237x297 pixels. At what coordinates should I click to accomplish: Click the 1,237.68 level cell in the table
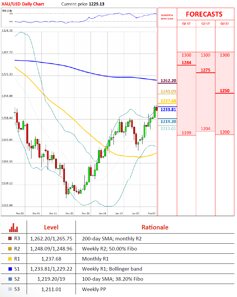(x=51, y=259)
